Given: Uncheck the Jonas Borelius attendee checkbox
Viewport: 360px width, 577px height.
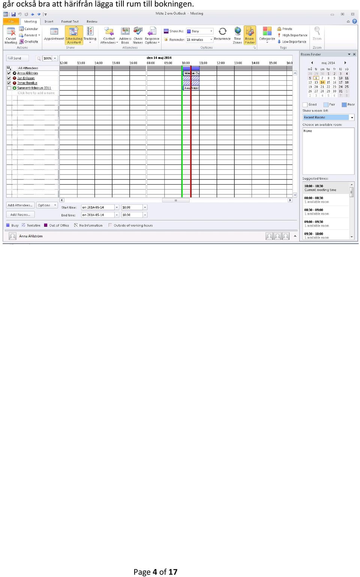Looking at the screenshot, I should pos(9,83).
